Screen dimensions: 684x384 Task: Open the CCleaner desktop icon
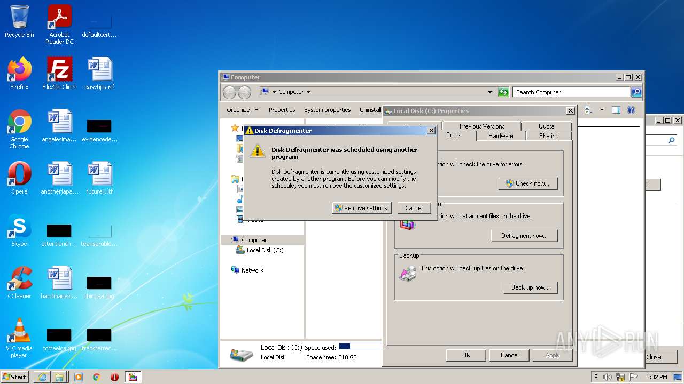tap(19, 283)
